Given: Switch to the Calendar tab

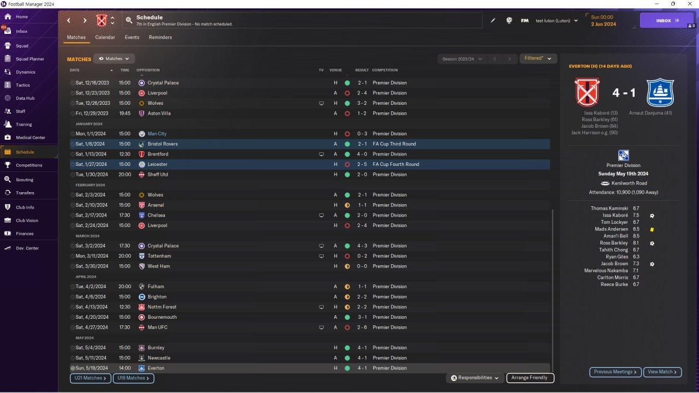Looking at the screenshot, I should click(105, 38).
